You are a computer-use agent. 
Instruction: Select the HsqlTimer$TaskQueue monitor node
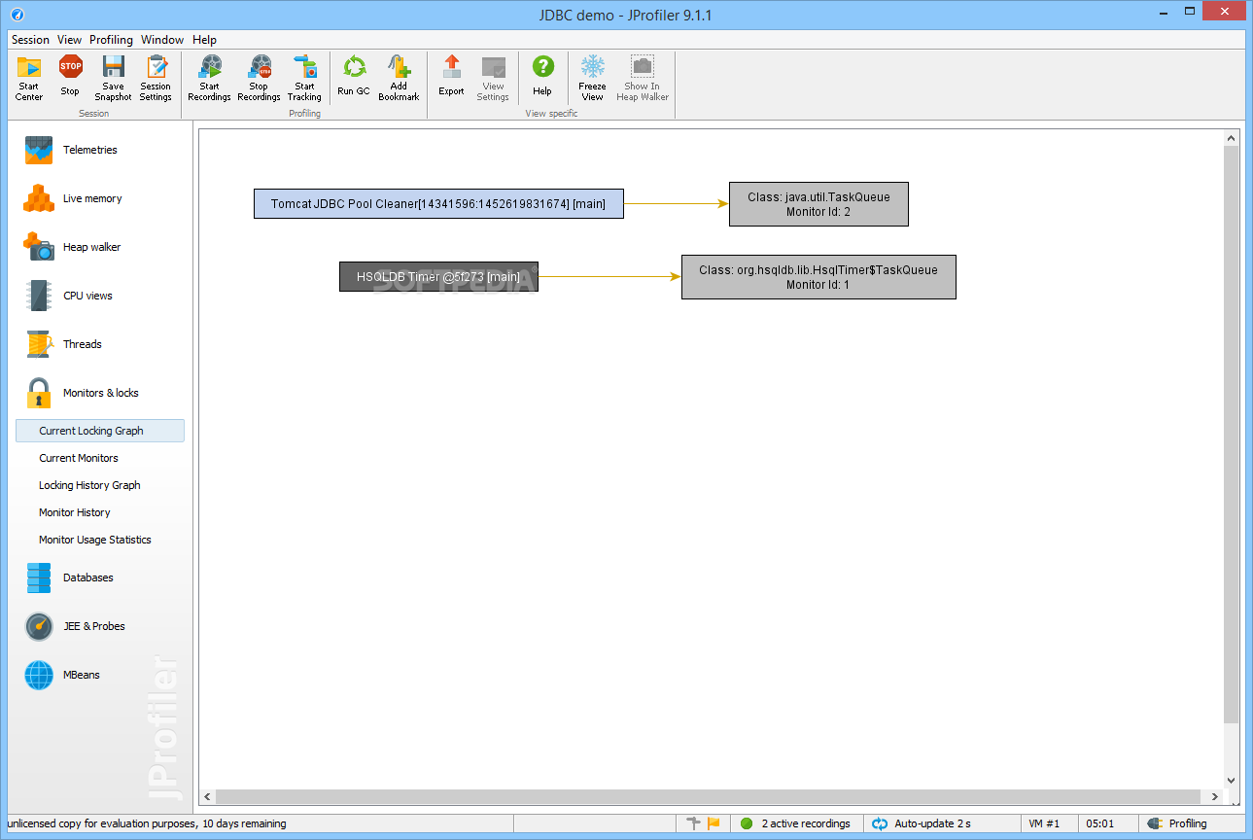pos(818,277)
